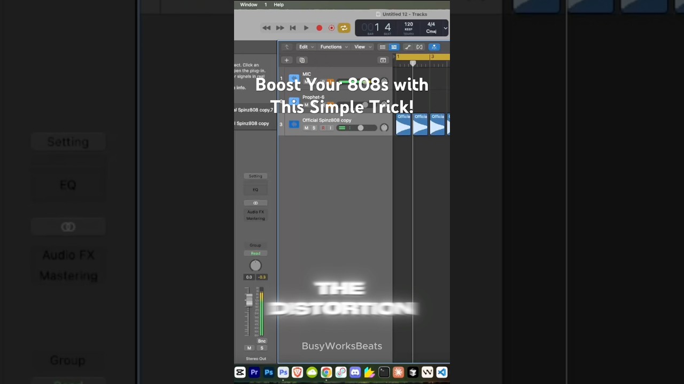Toggle the blue catch playhead button
This screenshot has width=684, height=384.
(x=434, y=47)
